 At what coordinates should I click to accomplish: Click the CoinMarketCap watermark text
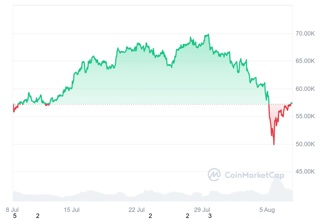click(254, 175)
